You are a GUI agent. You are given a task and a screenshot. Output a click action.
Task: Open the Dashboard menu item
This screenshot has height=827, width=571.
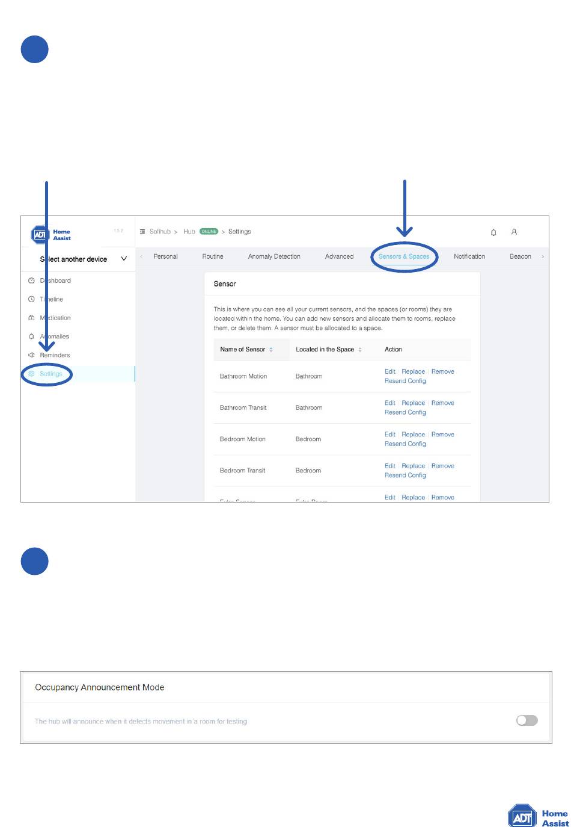click(55, 280)
